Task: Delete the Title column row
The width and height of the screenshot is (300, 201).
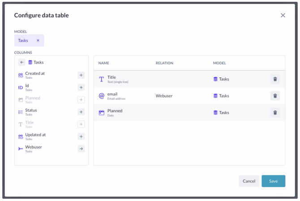Action: click(x=275, y=79)
